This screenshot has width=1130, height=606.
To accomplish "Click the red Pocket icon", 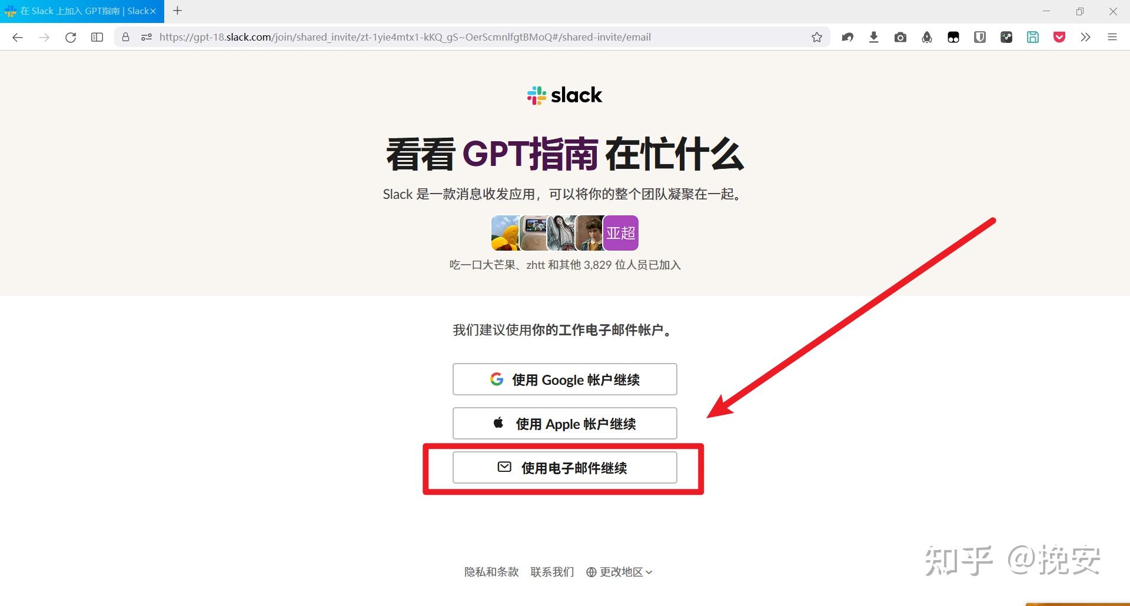I will click(x=1059, y=37).
